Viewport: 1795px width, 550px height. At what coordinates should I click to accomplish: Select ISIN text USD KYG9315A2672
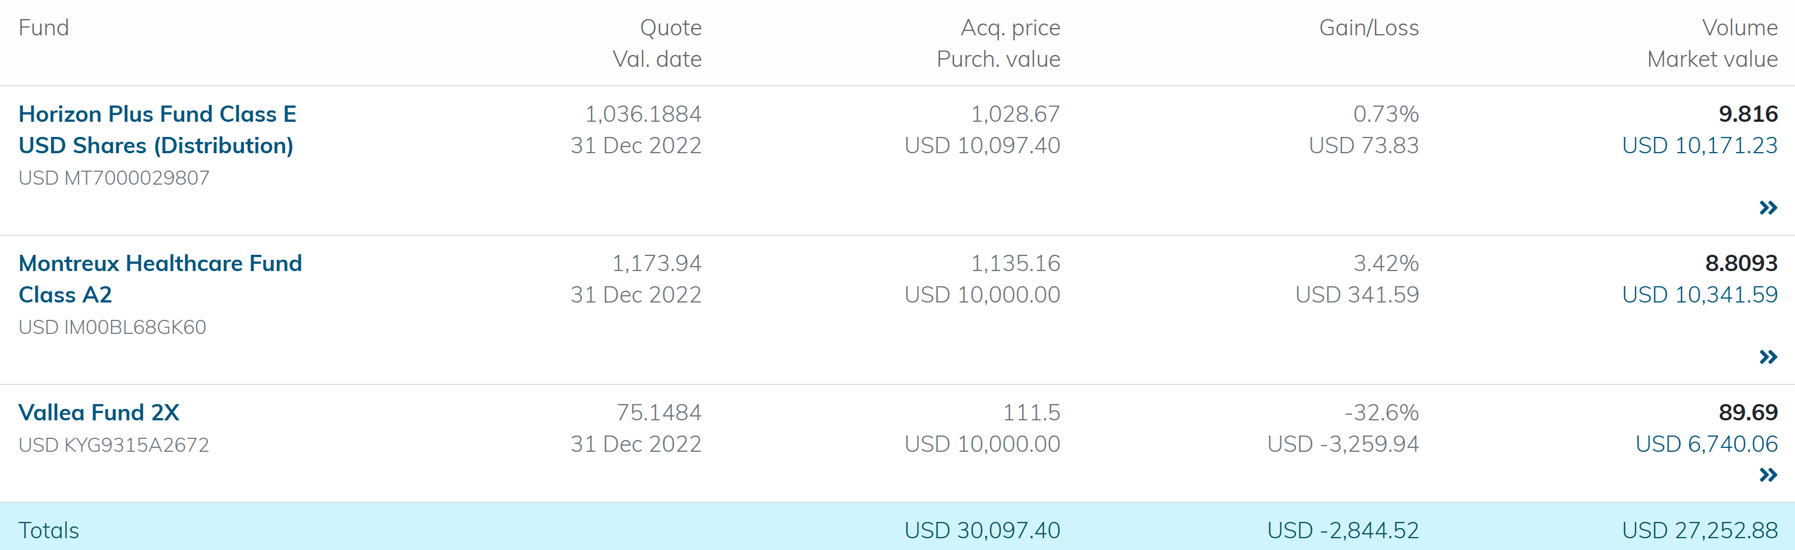click(x=113, y=446)
